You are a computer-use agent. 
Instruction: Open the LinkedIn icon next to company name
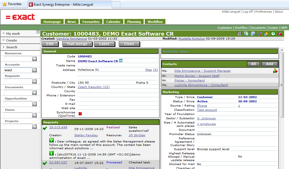click(x=121, y=61)
